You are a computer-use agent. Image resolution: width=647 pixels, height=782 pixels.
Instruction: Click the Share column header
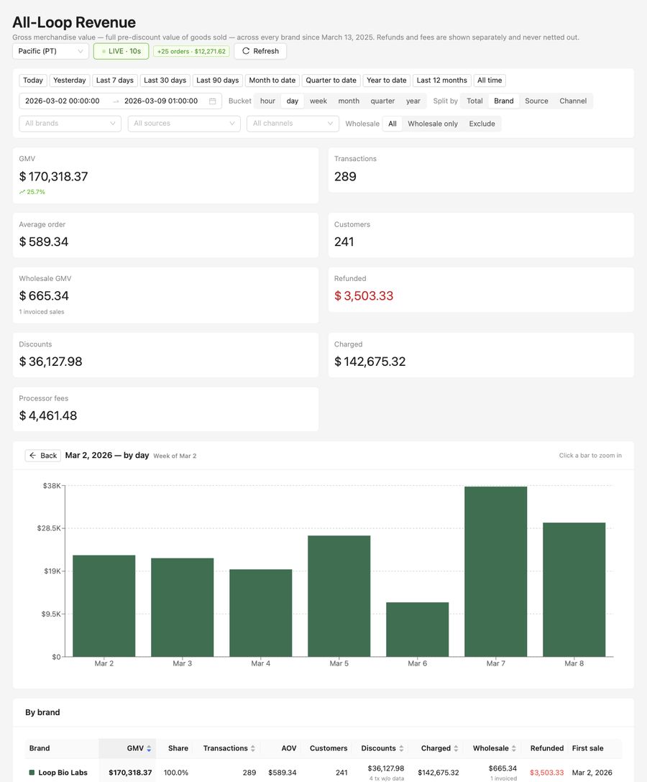tap(178, 749)
